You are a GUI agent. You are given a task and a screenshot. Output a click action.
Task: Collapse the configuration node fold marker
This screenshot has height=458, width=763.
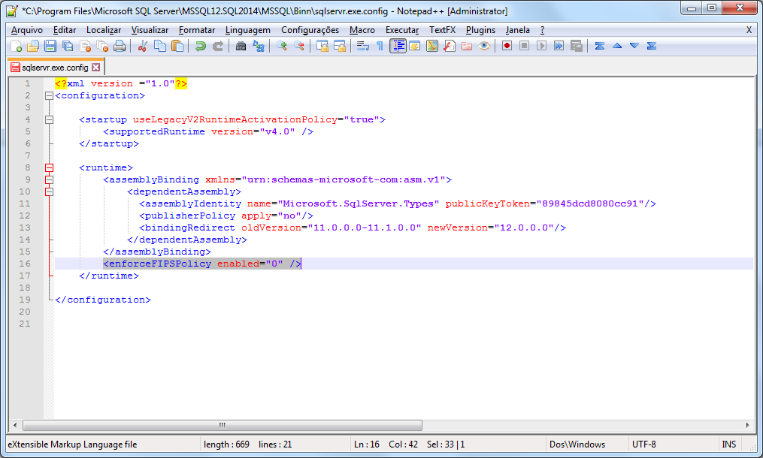click(49, 96)
